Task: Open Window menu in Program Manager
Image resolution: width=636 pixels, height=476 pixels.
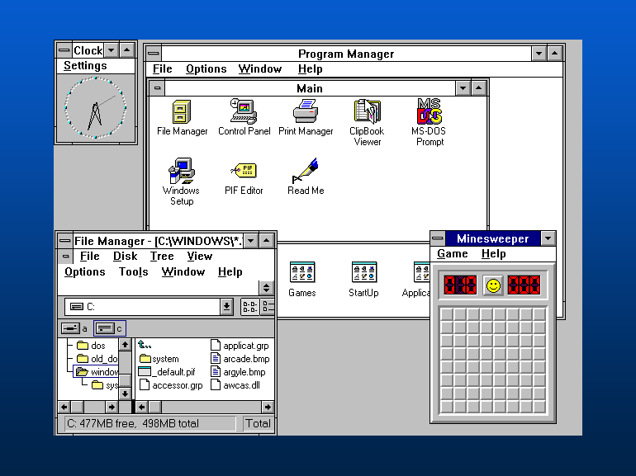Action: click(x=260, y=68)
